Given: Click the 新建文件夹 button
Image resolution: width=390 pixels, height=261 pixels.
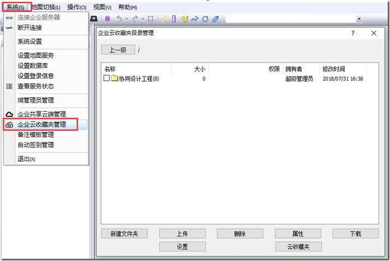Looking at the screenshot, I should pyautogui.click(x=125, y=234).
